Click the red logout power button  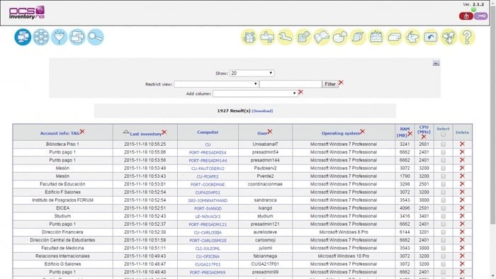pyautogui.click(x=466, y=16)
